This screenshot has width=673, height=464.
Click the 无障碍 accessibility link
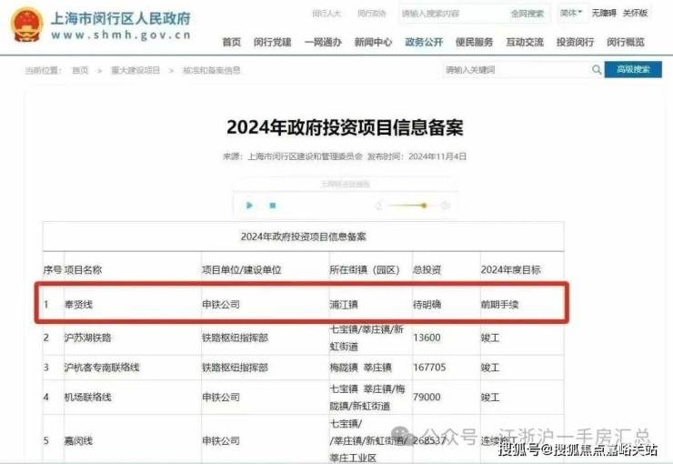pos(604,14)
